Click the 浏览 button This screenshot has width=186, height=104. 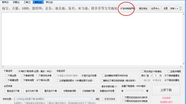pos(97,99)
